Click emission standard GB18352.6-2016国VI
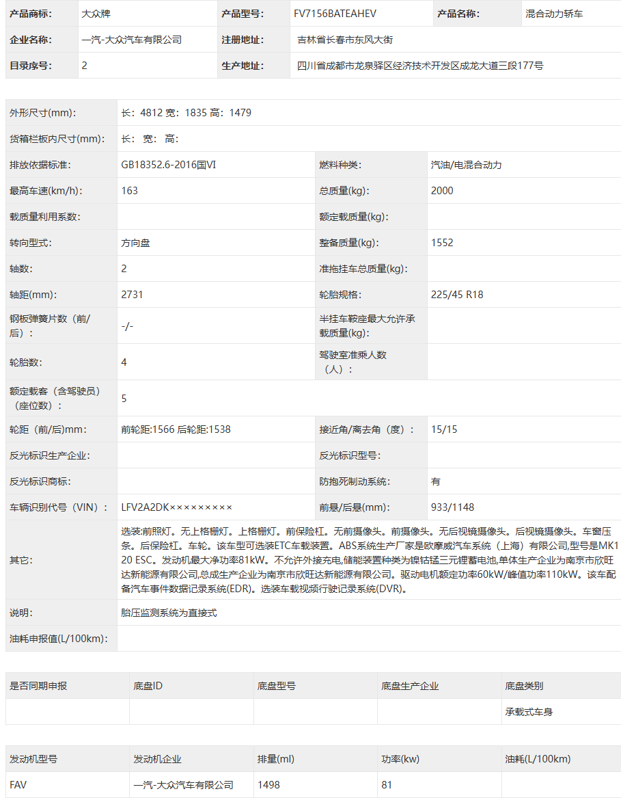This screenshot has height=798, width=621. pos(168,165)
